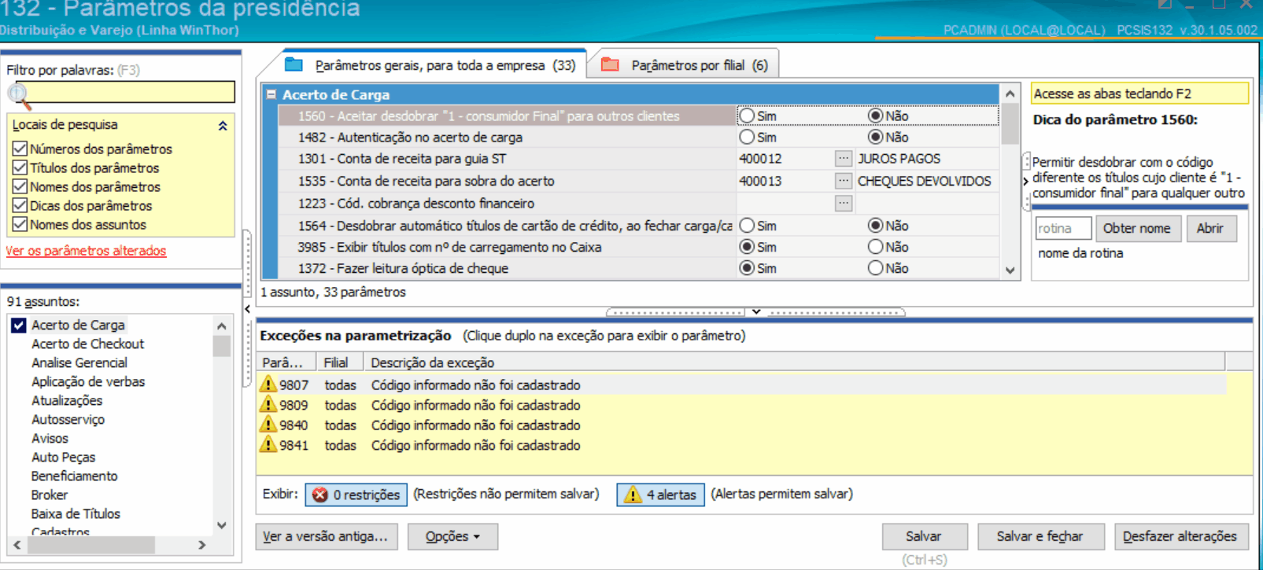
Task: Click warning icon for exception 9840
Action: click(268, 425)
